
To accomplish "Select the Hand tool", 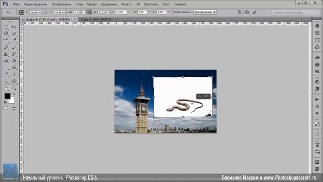I will (6, 88).
